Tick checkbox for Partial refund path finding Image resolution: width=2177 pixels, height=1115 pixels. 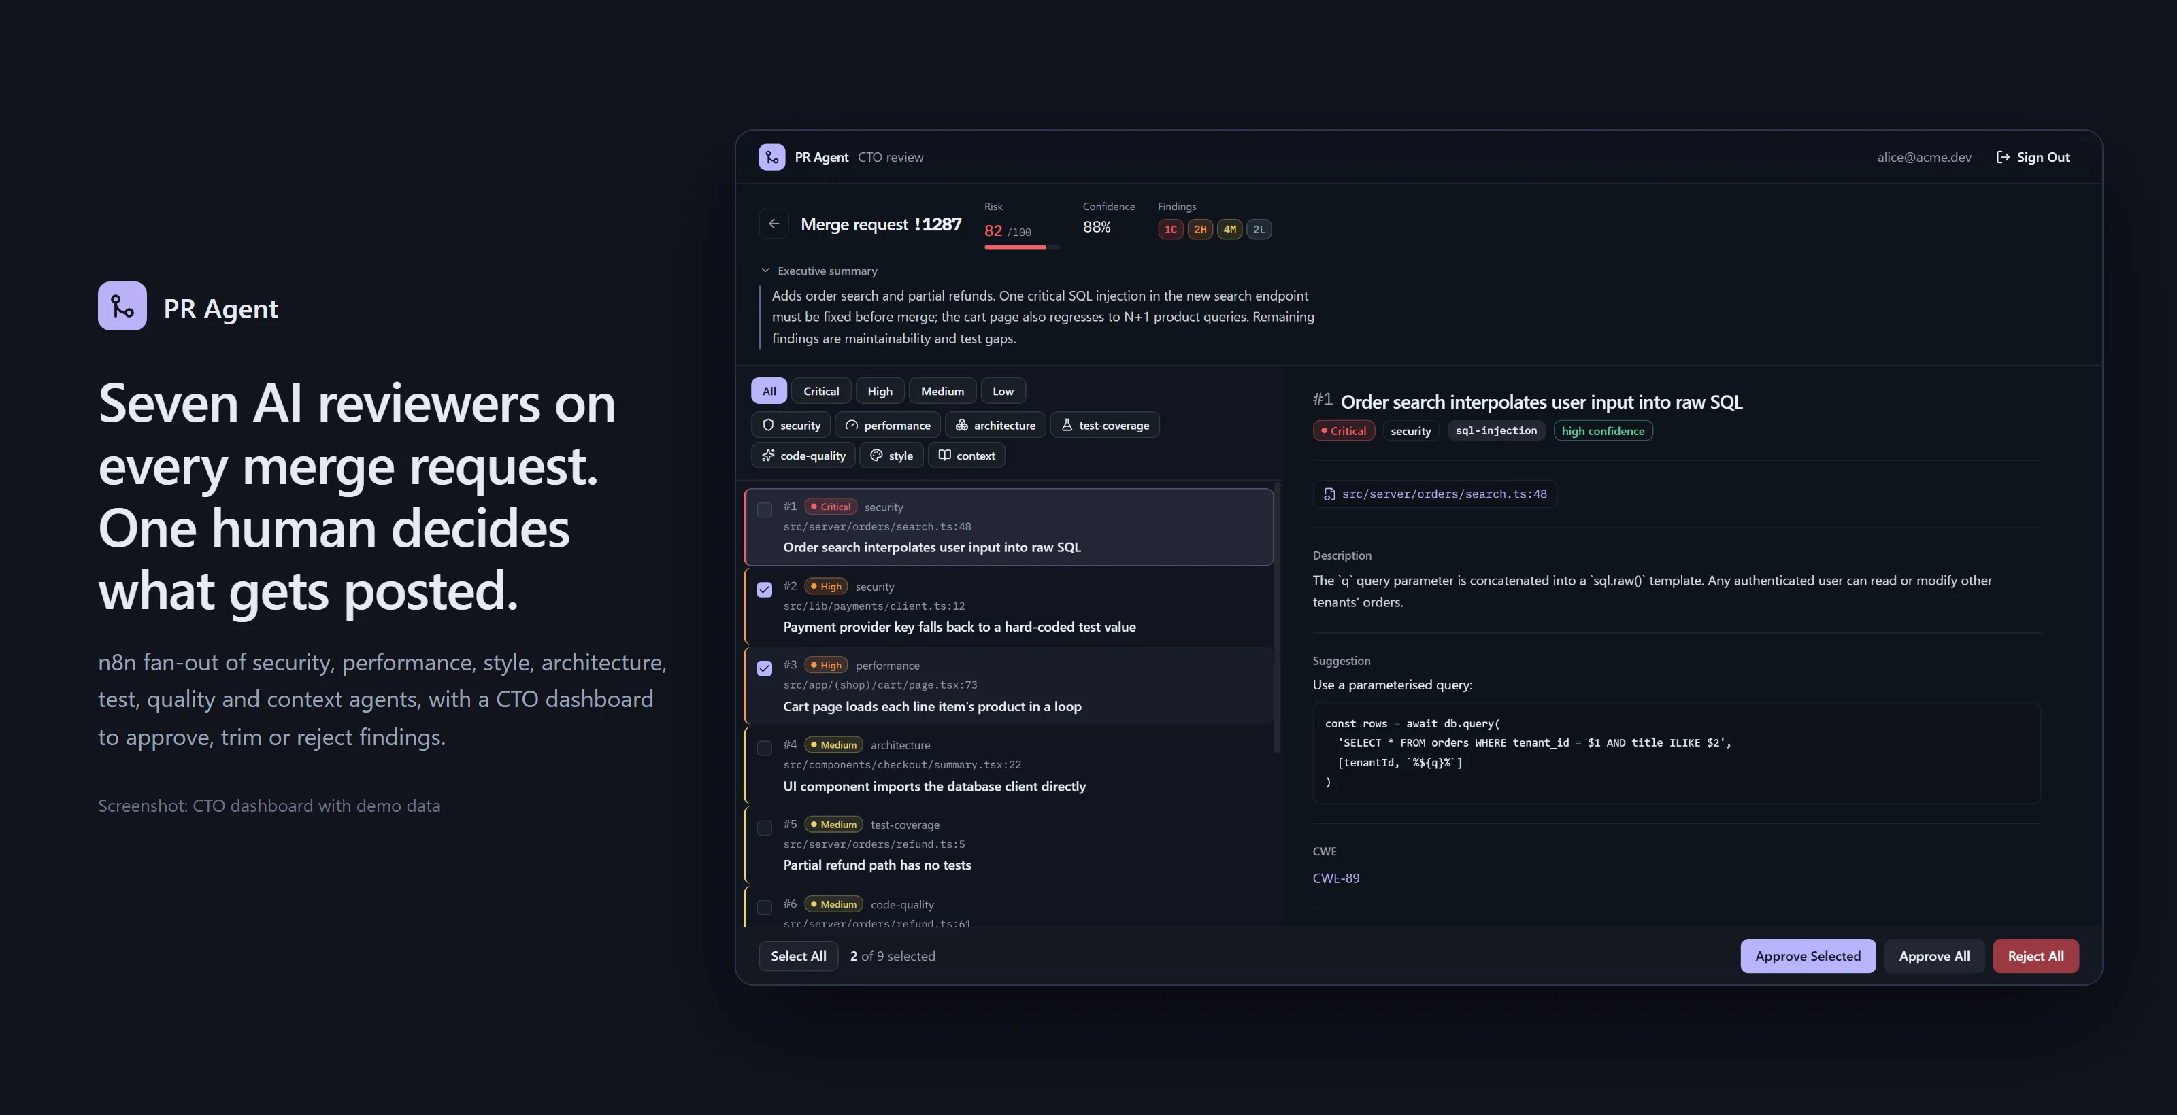pos(765,827)
